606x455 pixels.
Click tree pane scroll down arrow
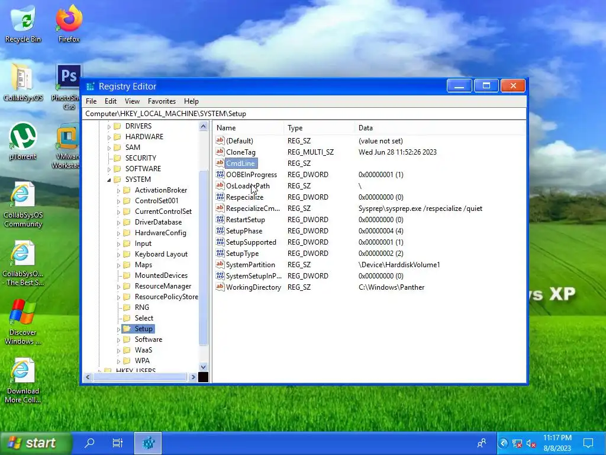(x=204, y=367)
